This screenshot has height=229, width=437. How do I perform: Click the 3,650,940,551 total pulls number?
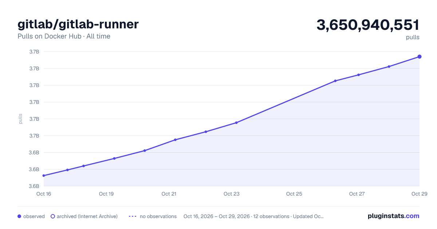click(368, 25)
